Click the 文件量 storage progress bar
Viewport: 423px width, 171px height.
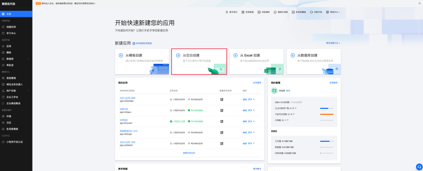pos(327,141)
